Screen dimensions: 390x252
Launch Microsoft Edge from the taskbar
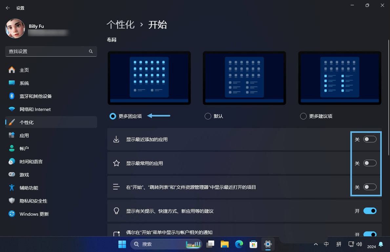tap(239, 244)
